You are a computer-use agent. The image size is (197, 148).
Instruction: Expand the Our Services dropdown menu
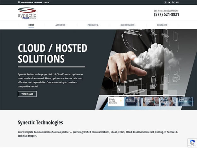point(128,25)
